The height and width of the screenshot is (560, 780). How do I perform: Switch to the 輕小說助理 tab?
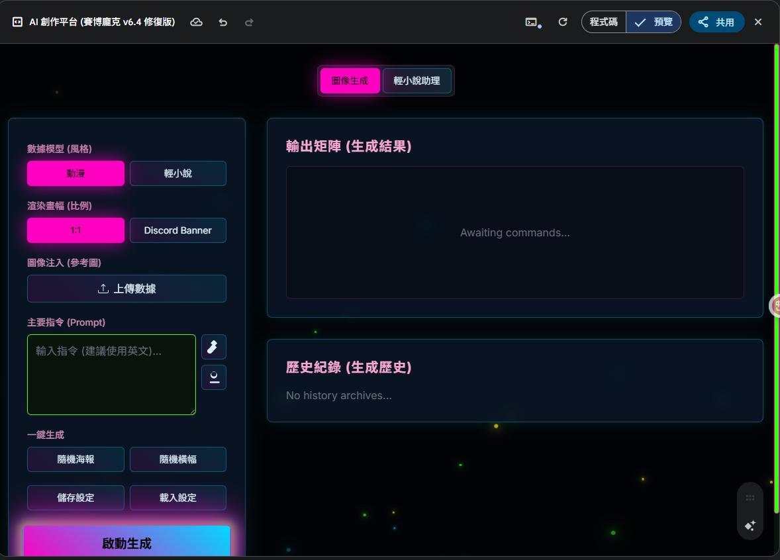416,81
